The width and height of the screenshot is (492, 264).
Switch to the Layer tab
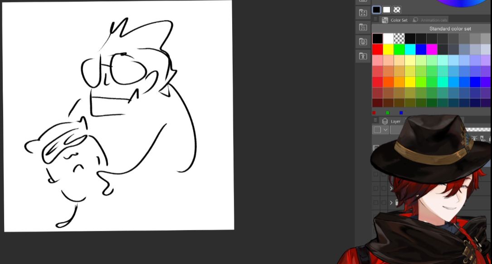(395, 121)
